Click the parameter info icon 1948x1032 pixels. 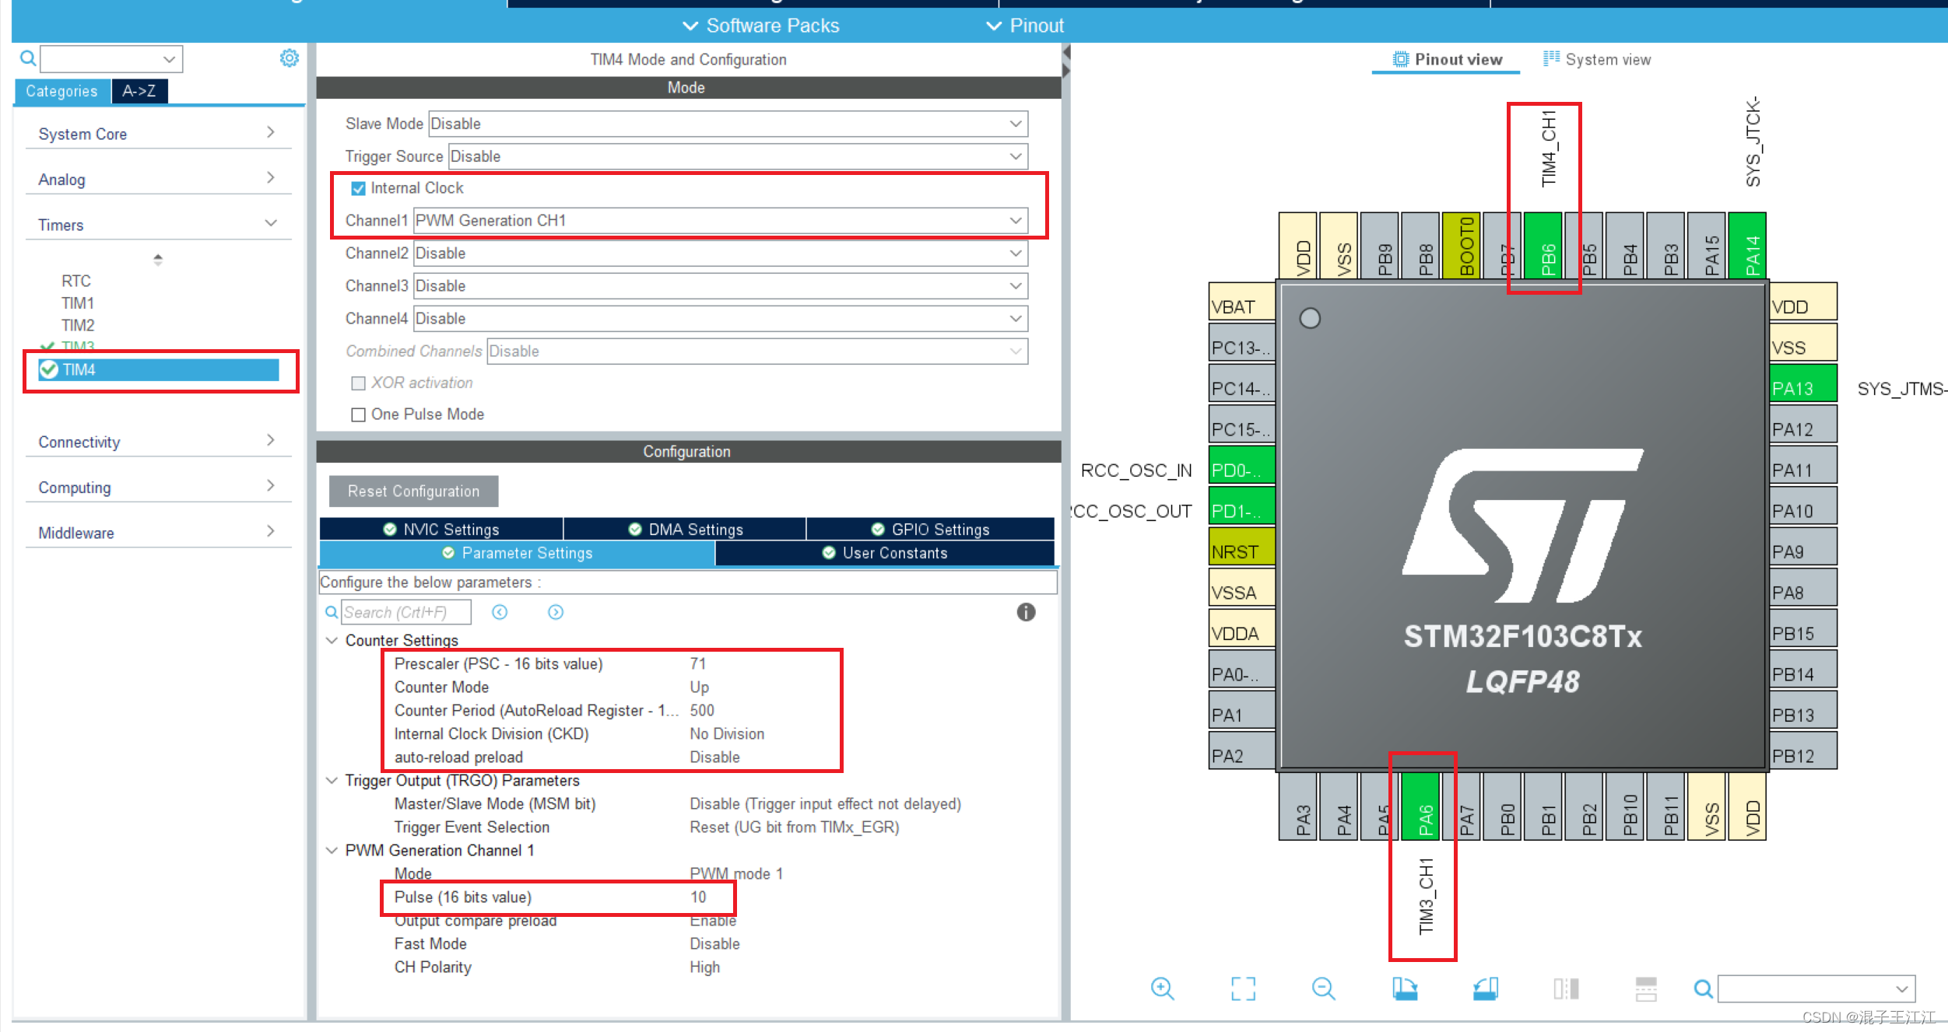point(1026,612)
